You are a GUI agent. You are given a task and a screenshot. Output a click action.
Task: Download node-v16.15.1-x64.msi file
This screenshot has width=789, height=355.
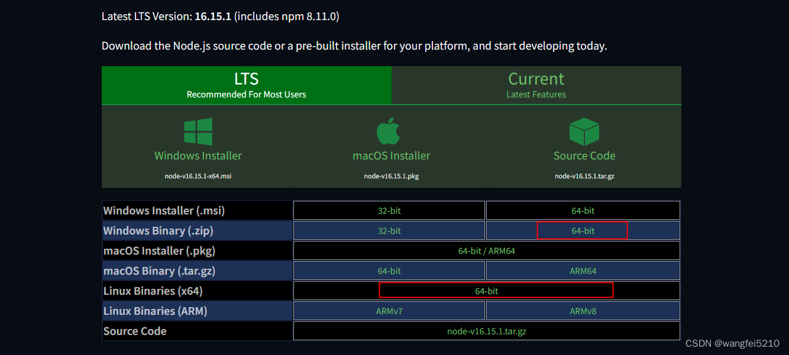(198, 176)
